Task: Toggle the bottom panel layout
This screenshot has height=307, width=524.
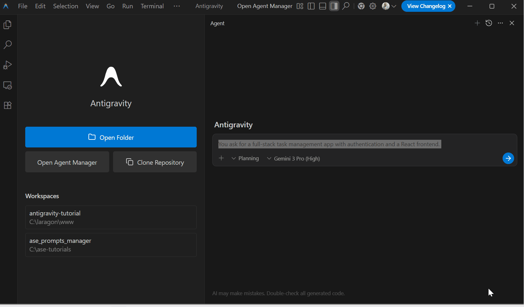Action: pos(323,6)
